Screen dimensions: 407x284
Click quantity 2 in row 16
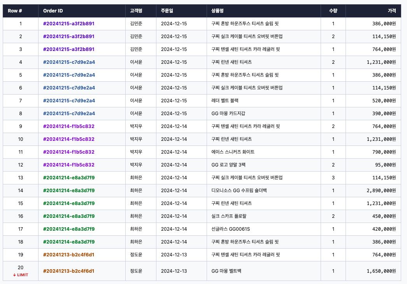tap(333, 216)
